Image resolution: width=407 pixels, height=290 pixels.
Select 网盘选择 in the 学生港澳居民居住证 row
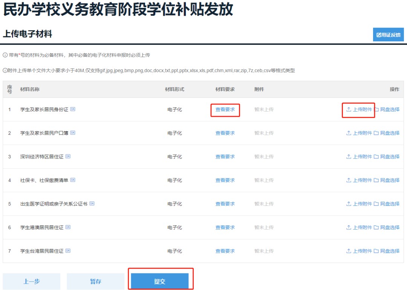[x=387, y=227]
